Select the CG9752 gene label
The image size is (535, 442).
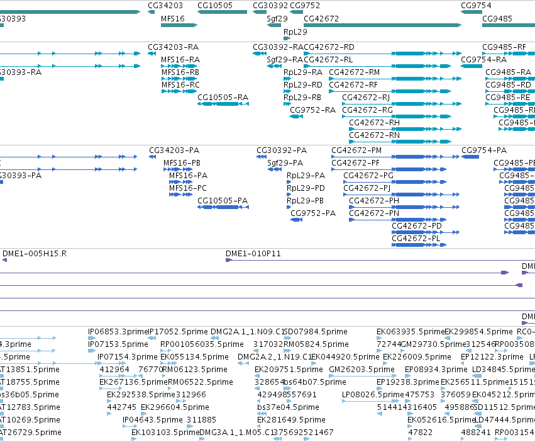[305, 6]
